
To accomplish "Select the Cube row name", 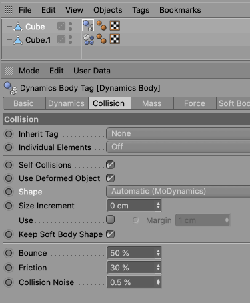I will tap(35, 27).
